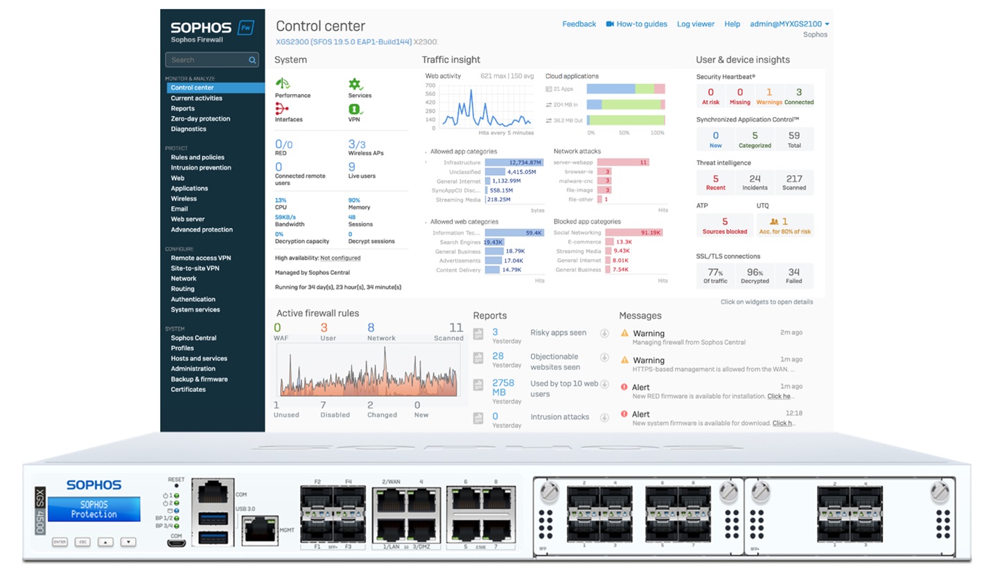Select Zero-day protection from the sidebar
The image size is (991, 574).
click(200, 118)
